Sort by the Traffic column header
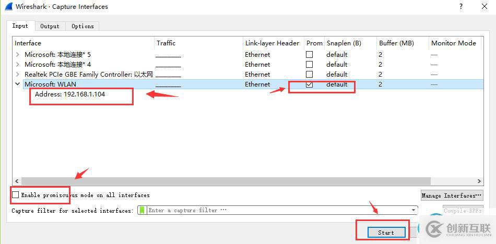The image size is (496, 244). point(198,43)
